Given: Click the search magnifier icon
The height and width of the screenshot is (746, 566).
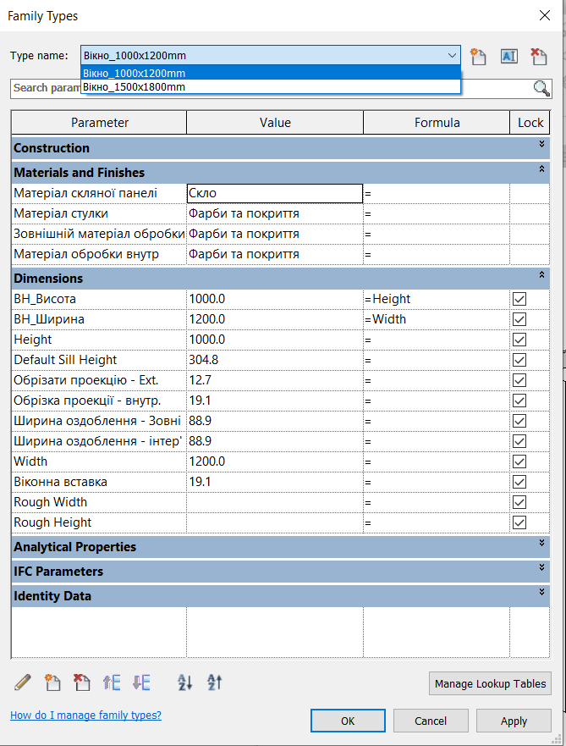Looking at the screenshot, I should coord(541,88).
